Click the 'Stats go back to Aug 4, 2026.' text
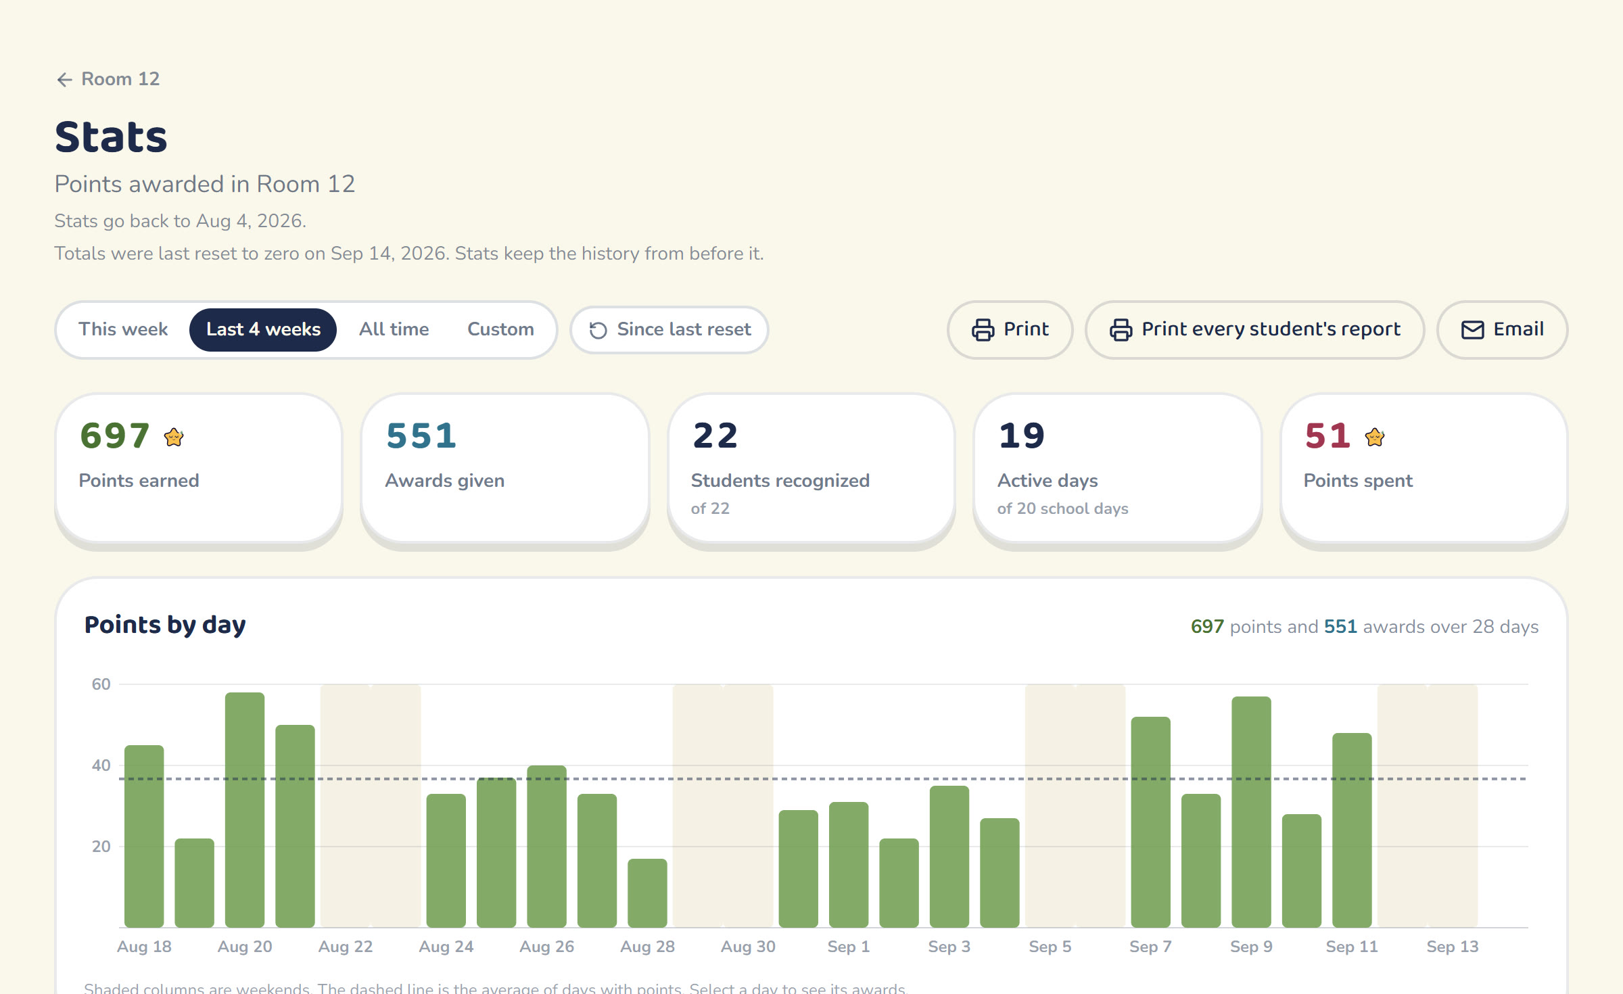 pos(181,221)
